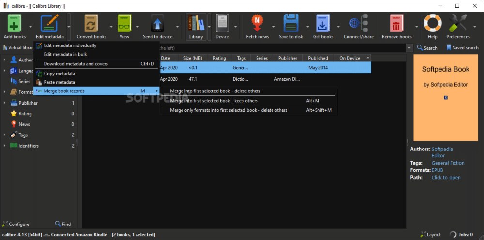Open Virtual library button
Image resolution: width=484 pixels, height=240 pixels.
(17, 48)
